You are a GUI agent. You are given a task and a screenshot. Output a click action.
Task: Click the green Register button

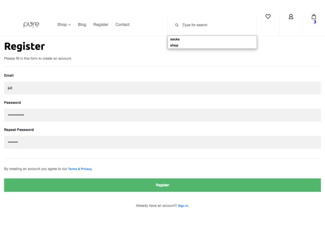(x=162, y=185)
